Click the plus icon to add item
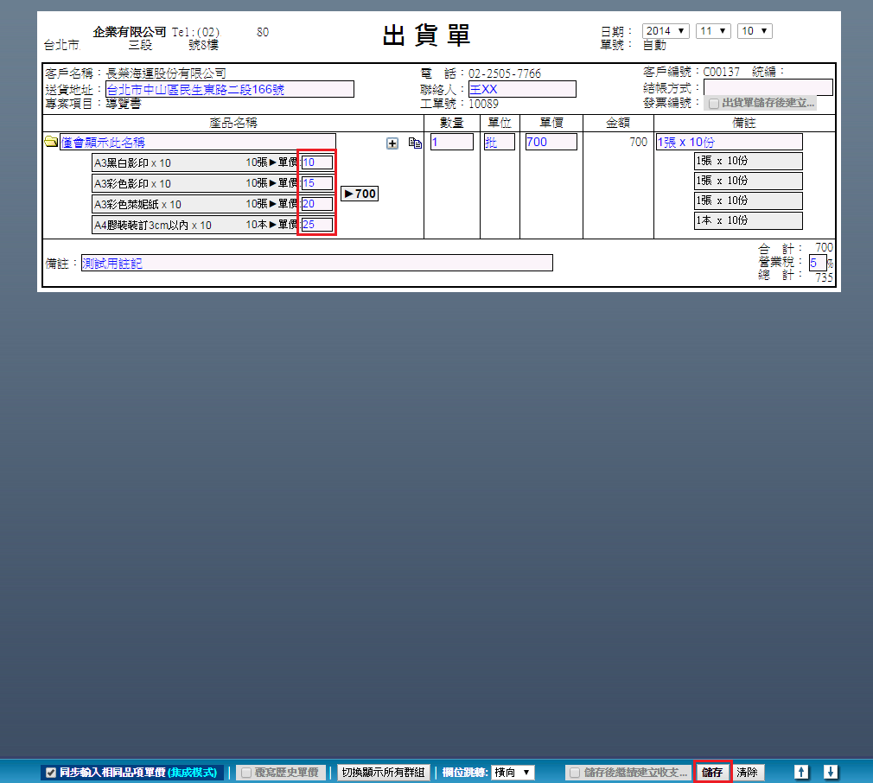 click(392, 143)
